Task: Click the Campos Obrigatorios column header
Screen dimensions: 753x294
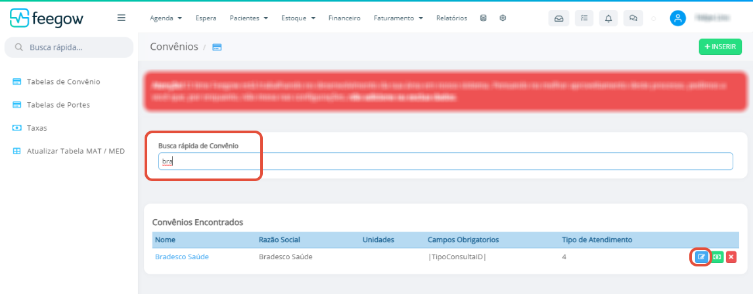Action: tap(463, 240)
